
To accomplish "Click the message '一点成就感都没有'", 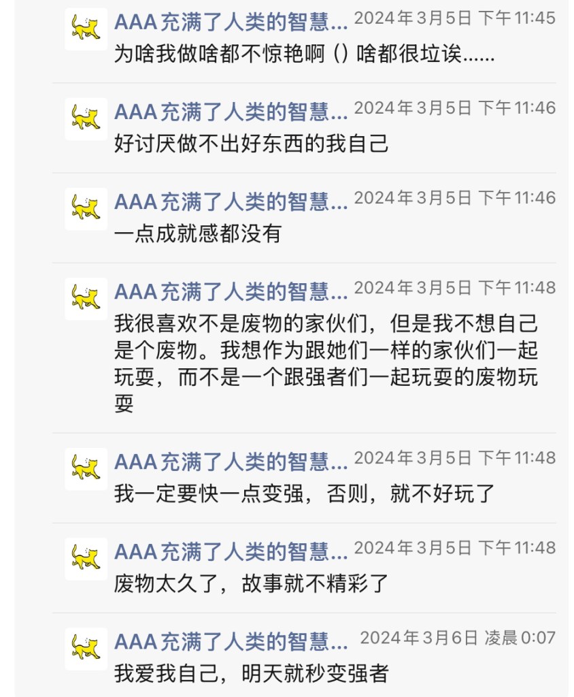I will (x=197, y=234).
